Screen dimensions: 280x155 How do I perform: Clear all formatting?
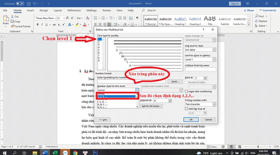tap(87, 18)
